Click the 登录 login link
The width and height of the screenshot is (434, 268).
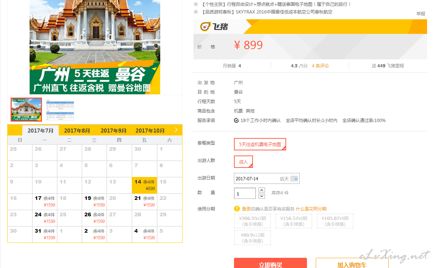[246, 209]
